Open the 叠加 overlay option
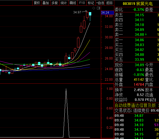This screenshot has height=139, width=159. [x=46, y=3]
